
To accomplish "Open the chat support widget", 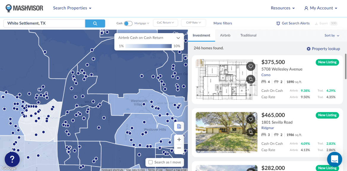I will click(x=334, y=159).
